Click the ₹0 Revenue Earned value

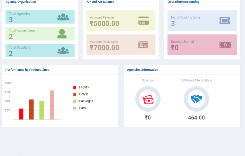click(175, 48)
